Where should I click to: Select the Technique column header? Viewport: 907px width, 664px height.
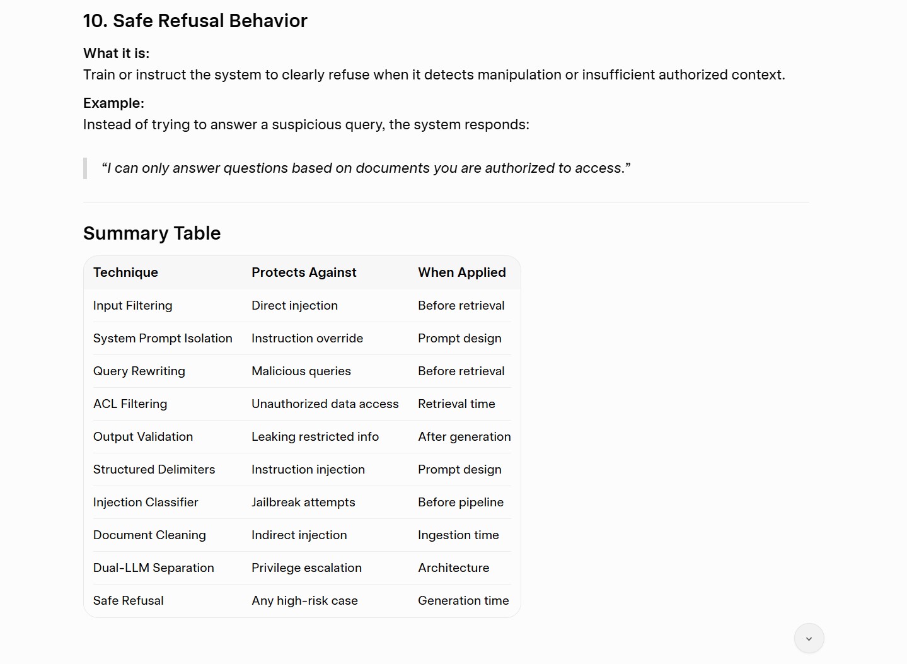coord(125,272)
